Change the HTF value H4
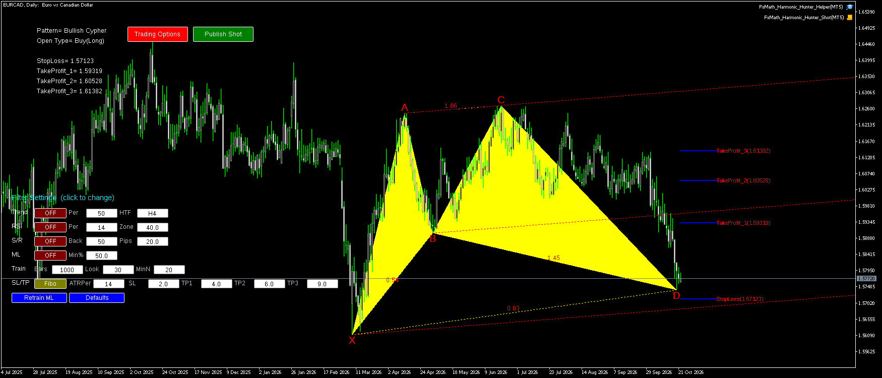 tap(153, 213)
